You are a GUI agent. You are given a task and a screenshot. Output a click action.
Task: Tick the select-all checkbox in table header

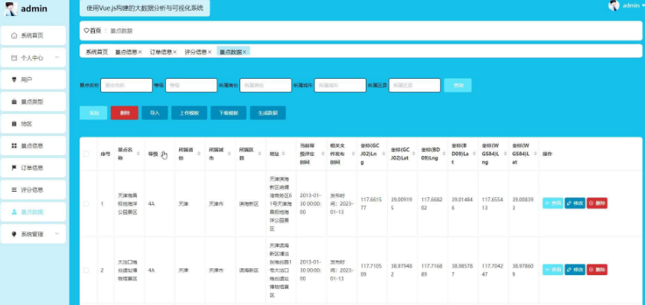[86, 154]
